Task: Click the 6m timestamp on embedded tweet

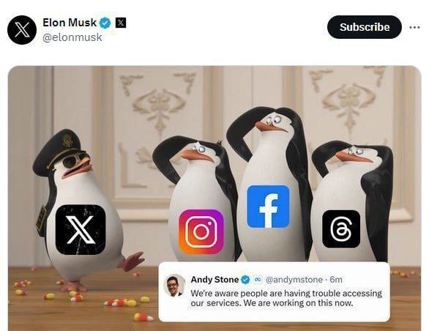Action: coord(336,280)
